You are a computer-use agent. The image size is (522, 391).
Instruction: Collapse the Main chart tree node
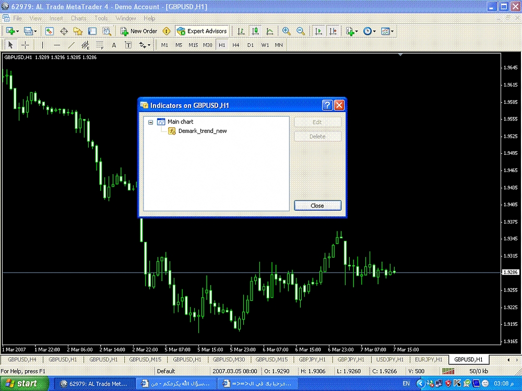pyautogui.click(x=150, y=122)
